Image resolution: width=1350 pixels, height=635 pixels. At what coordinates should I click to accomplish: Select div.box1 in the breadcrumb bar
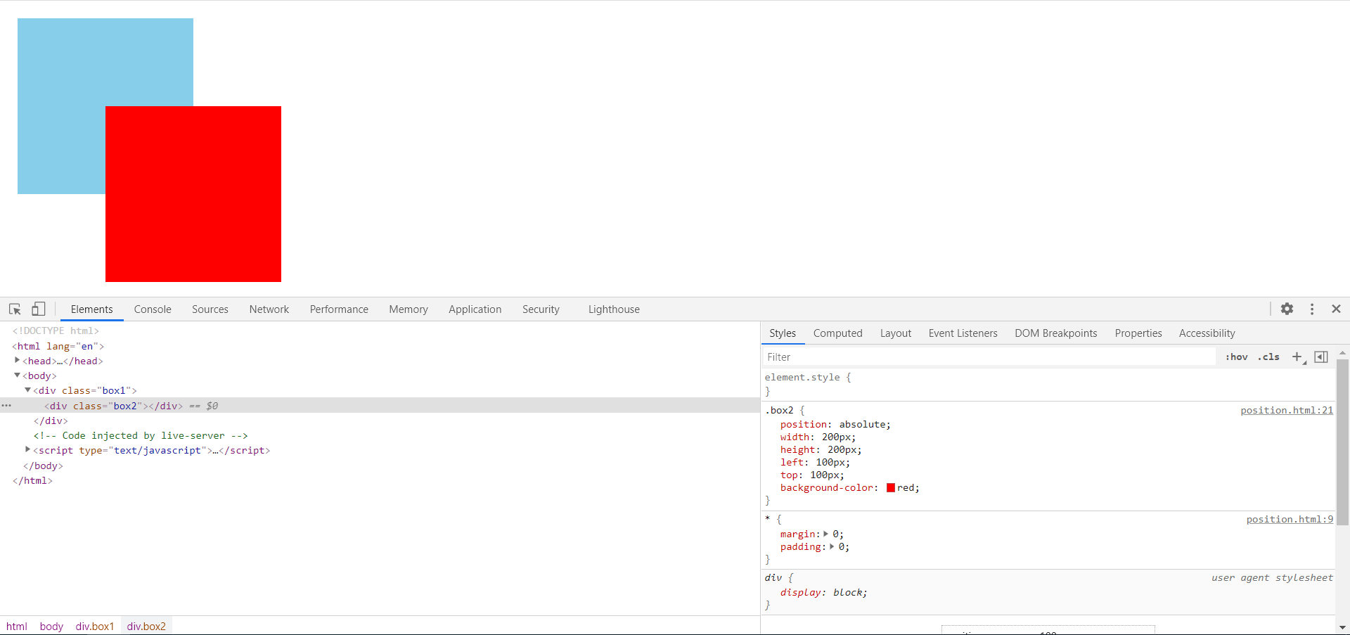pyautogui.click(x=95, y=627)
